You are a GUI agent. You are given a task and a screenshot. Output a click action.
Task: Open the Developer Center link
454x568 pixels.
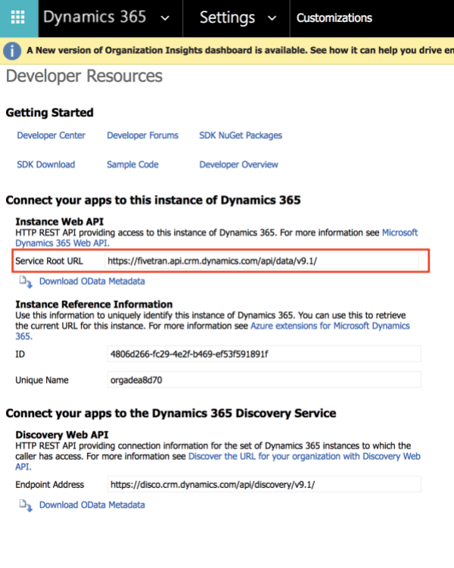(51, 135)
